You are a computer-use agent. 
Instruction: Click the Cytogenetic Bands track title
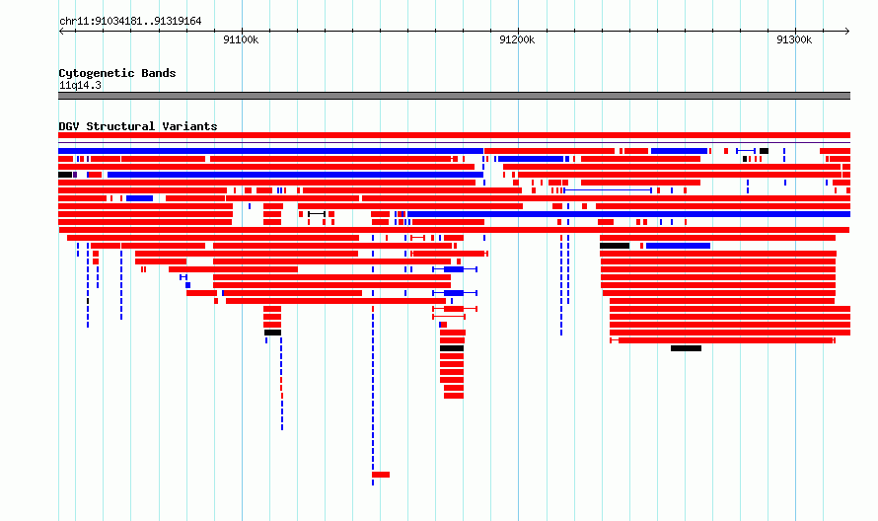117,73
